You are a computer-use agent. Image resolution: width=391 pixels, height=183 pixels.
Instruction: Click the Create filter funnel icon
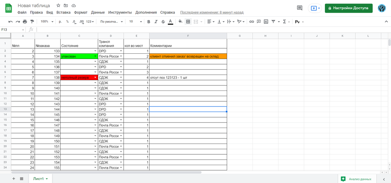pos(273,21)
